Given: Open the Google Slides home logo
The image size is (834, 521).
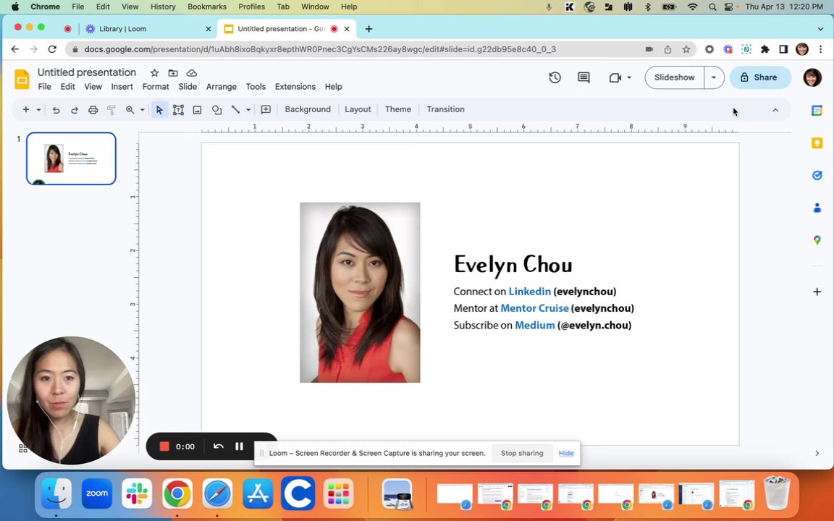Looking at the screenshot, I should pyautogui.click(x=22, y=79).
